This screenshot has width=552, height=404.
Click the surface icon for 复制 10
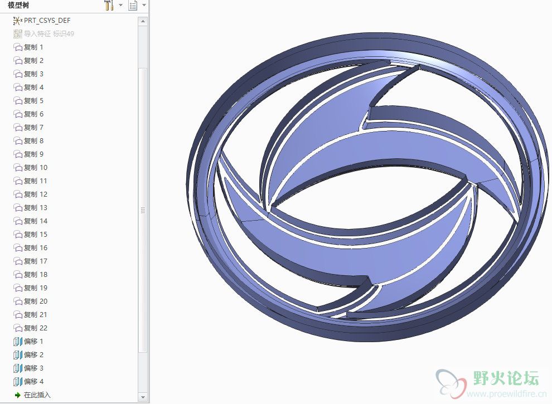tap(18, 168)
